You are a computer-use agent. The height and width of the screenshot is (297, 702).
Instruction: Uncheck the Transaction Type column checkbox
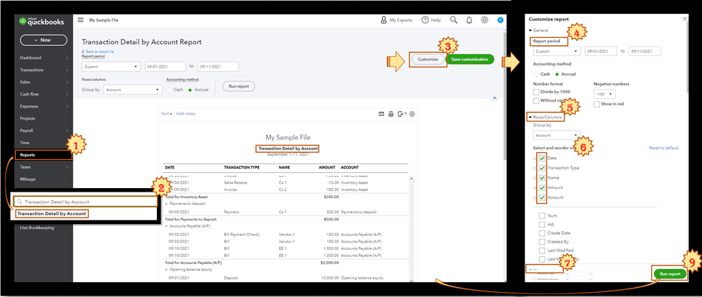pyautogui.click(x=542, y=168)
